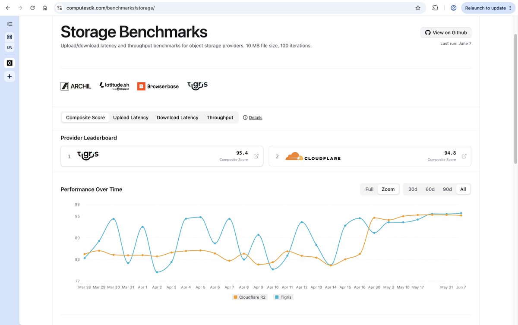Select the Composite Score tab
Viewport: 518px width, 325px height.
[85, 117]
